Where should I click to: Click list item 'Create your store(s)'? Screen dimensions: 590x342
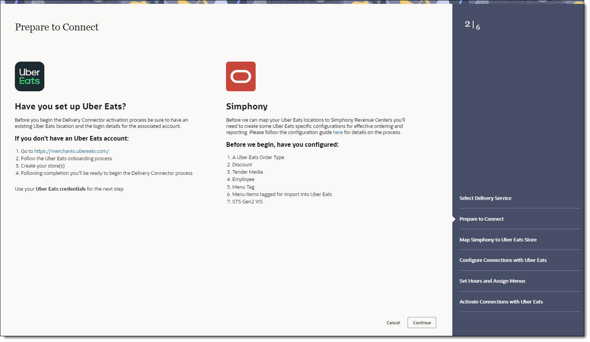point(43,166)
